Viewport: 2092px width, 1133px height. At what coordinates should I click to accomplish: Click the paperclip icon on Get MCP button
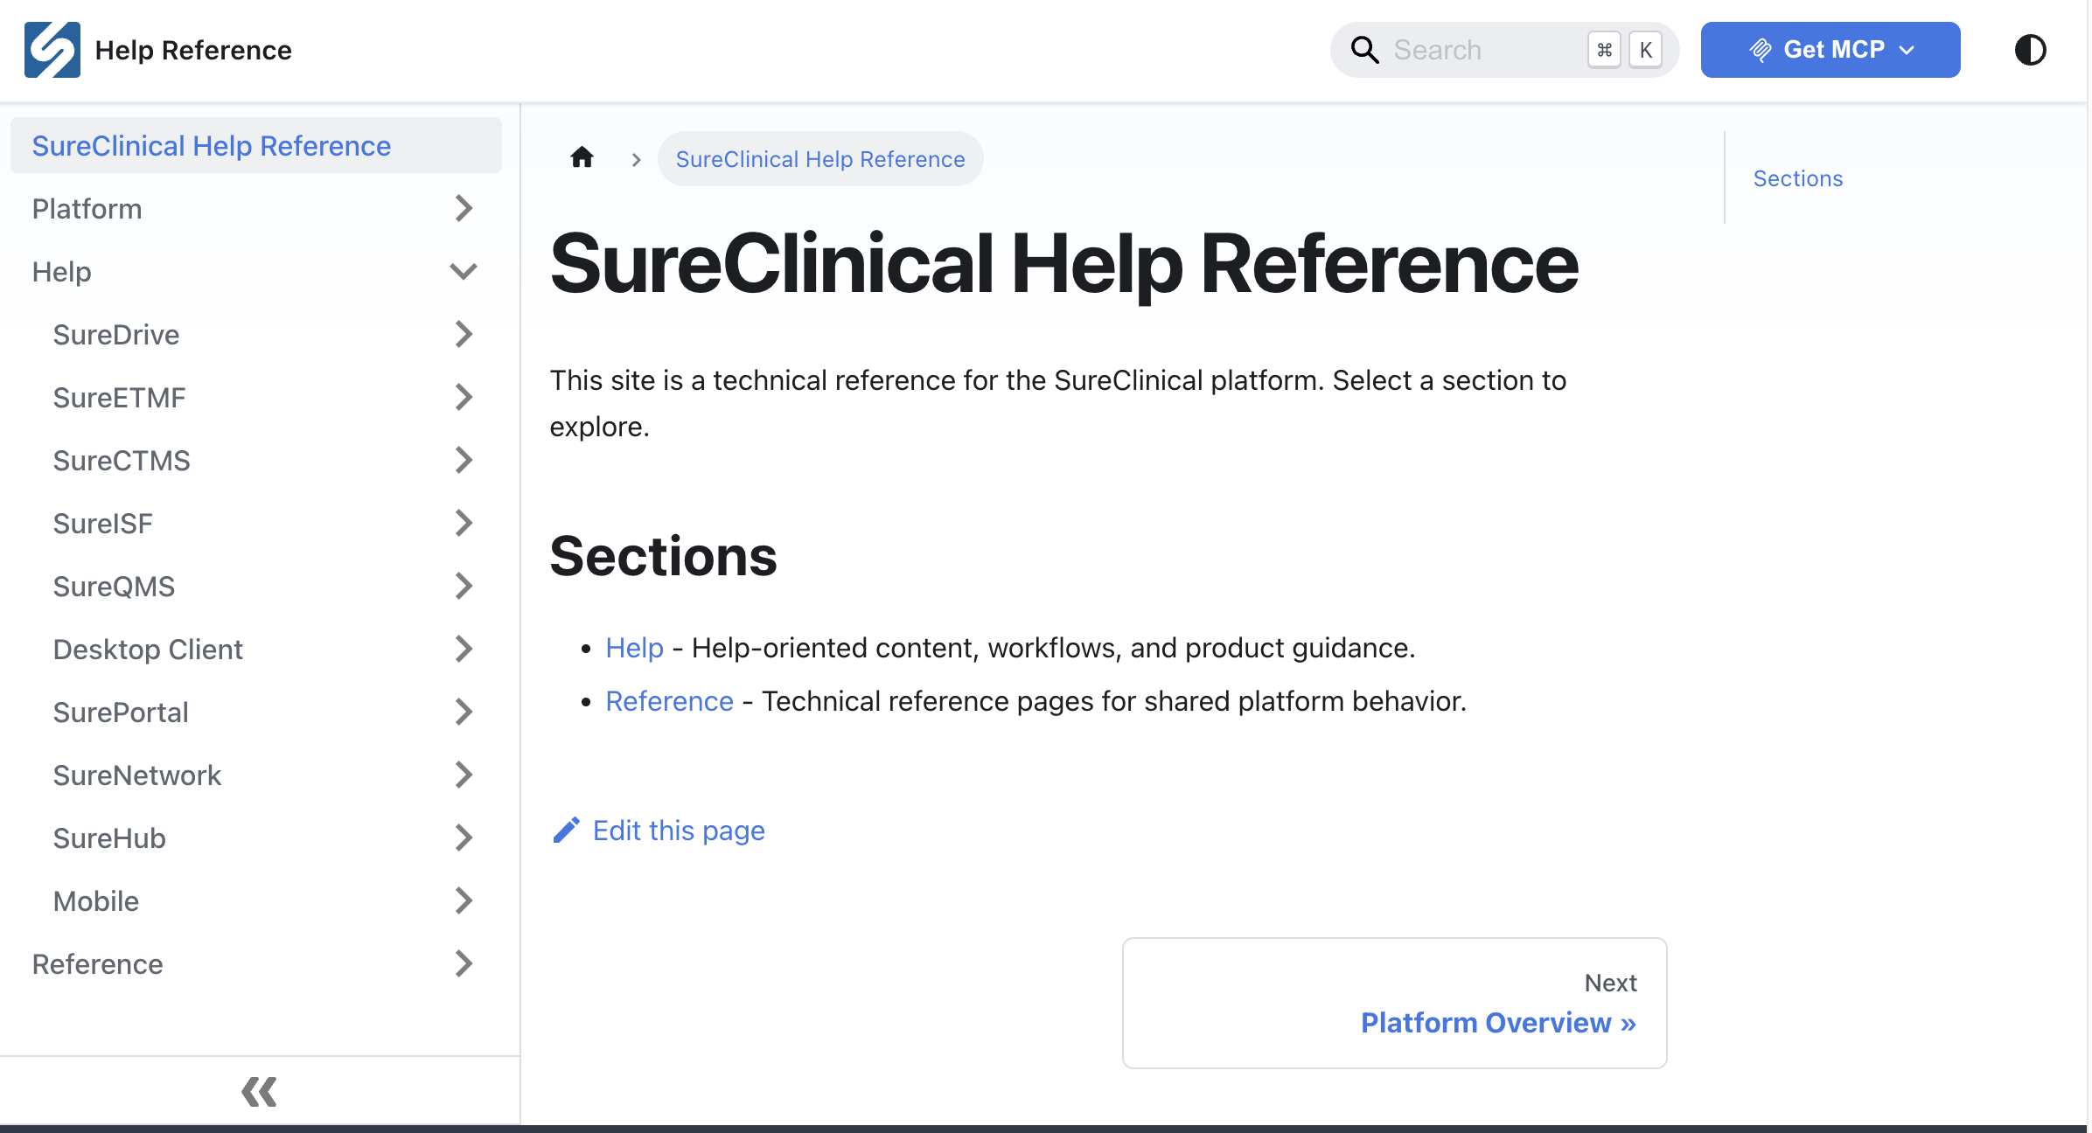pos(1761,50)
